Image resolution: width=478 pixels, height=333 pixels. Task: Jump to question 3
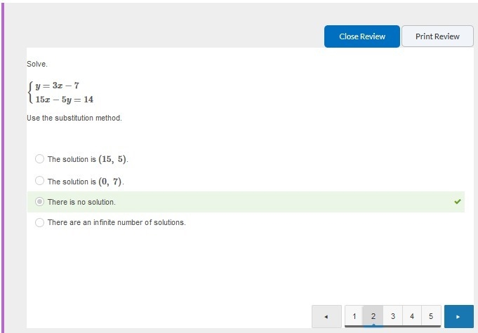point(392,316)
